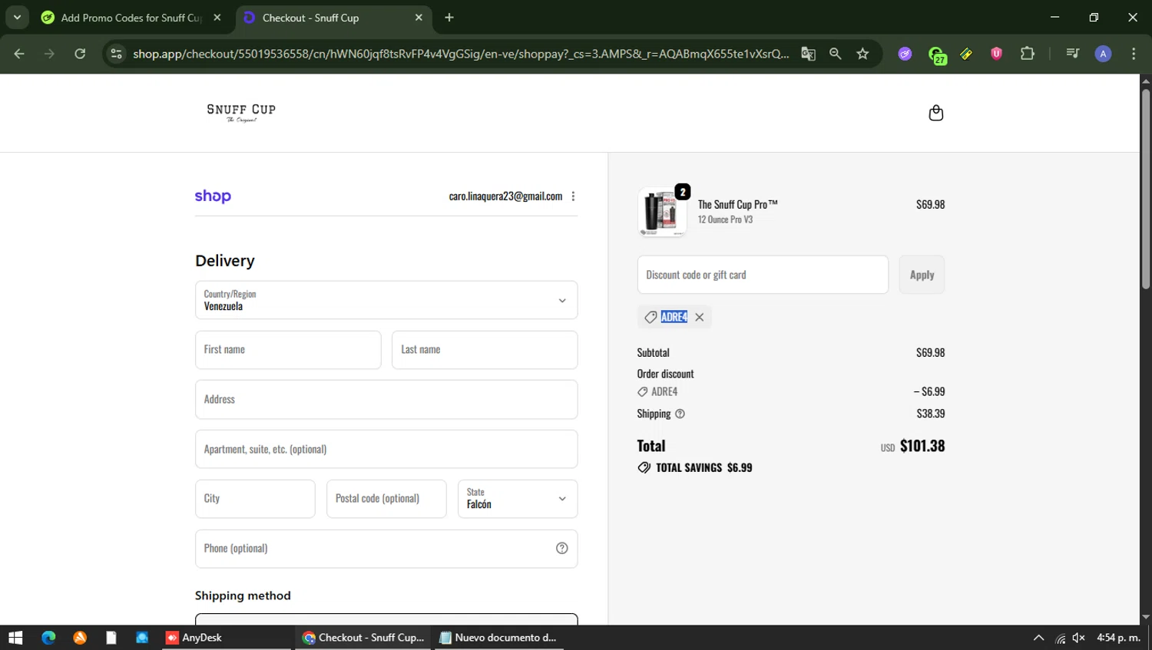Open the tab search dropdown arrow
Screen dimensions: 1152x650
(17, 17)
